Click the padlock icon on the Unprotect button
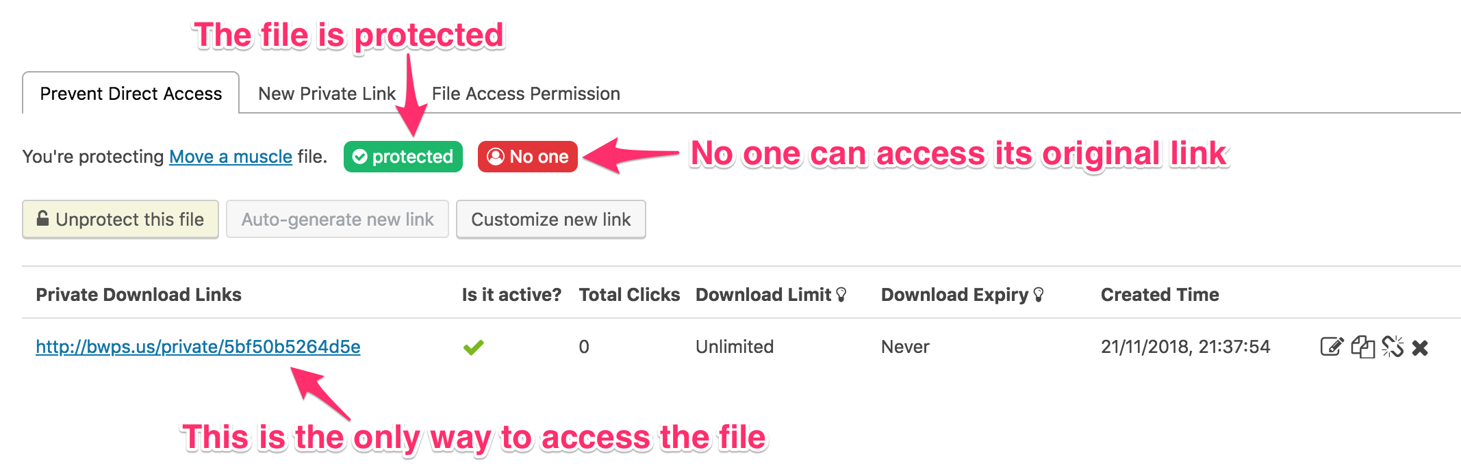 coord(42,219)
